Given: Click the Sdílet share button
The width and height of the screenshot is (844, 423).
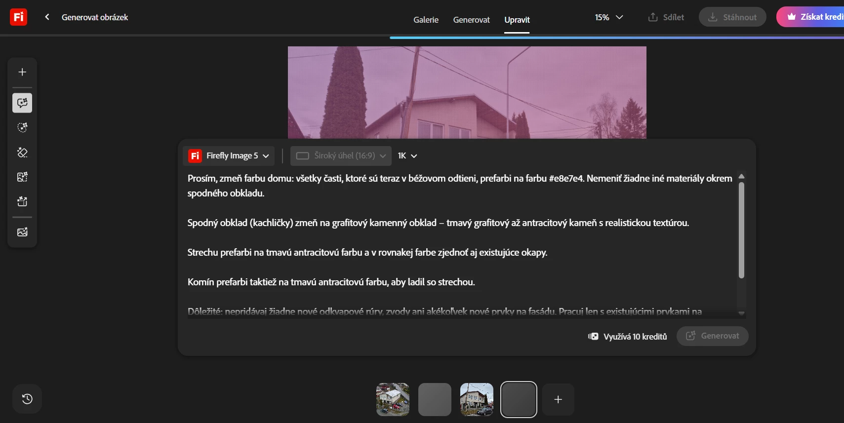Looking at the screenshot, I should click(x=666, y=17).
